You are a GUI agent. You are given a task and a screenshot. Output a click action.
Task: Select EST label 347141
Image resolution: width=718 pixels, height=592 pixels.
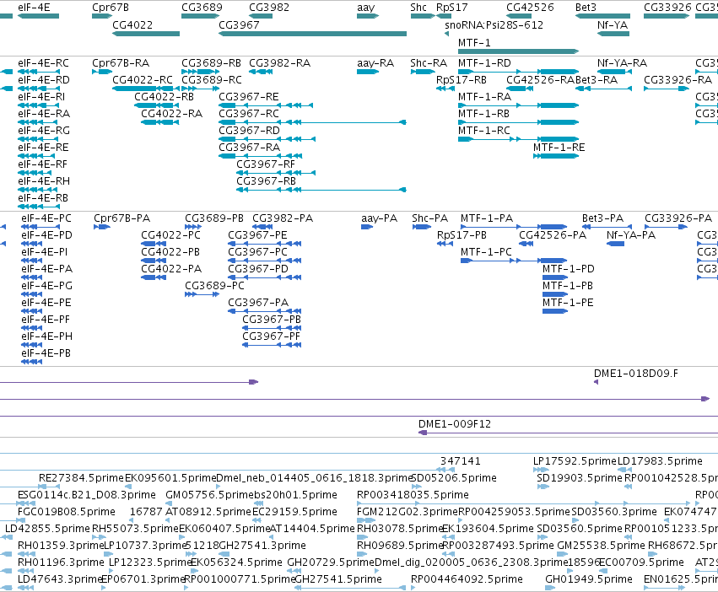pos(460,461)
